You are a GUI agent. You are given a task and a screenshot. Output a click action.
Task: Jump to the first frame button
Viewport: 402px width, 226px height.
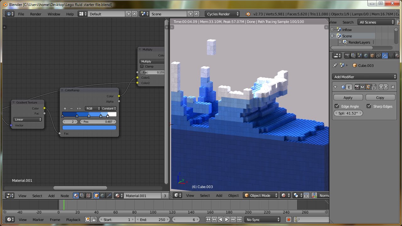pyautogui.click(x=208, y=219)
